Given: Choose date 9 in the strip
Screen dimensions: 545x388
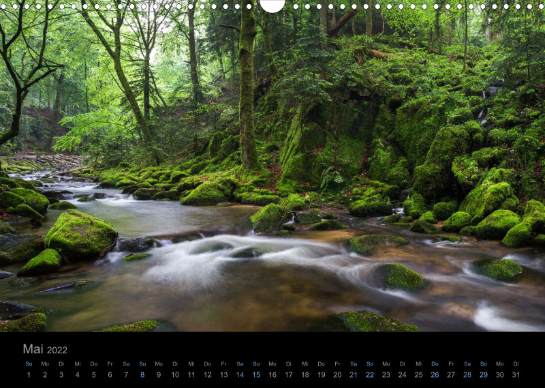Looking at the screenshot, I should 159,375.
